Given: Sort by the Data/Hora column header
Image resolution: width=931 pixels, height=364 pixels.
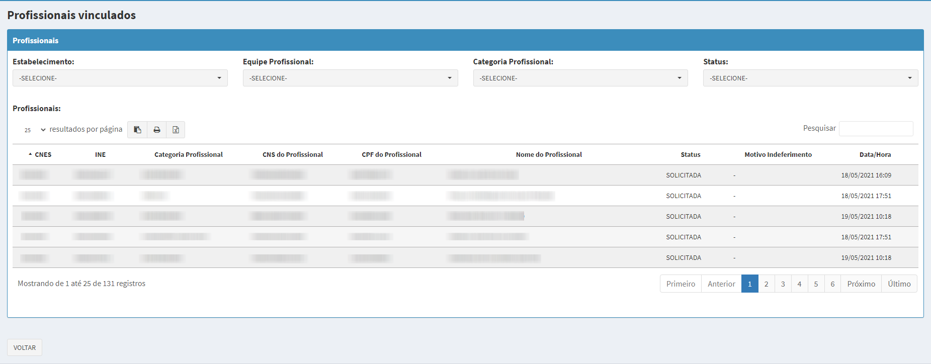Looking at the screenshot, I should click(x=875, y=154).
